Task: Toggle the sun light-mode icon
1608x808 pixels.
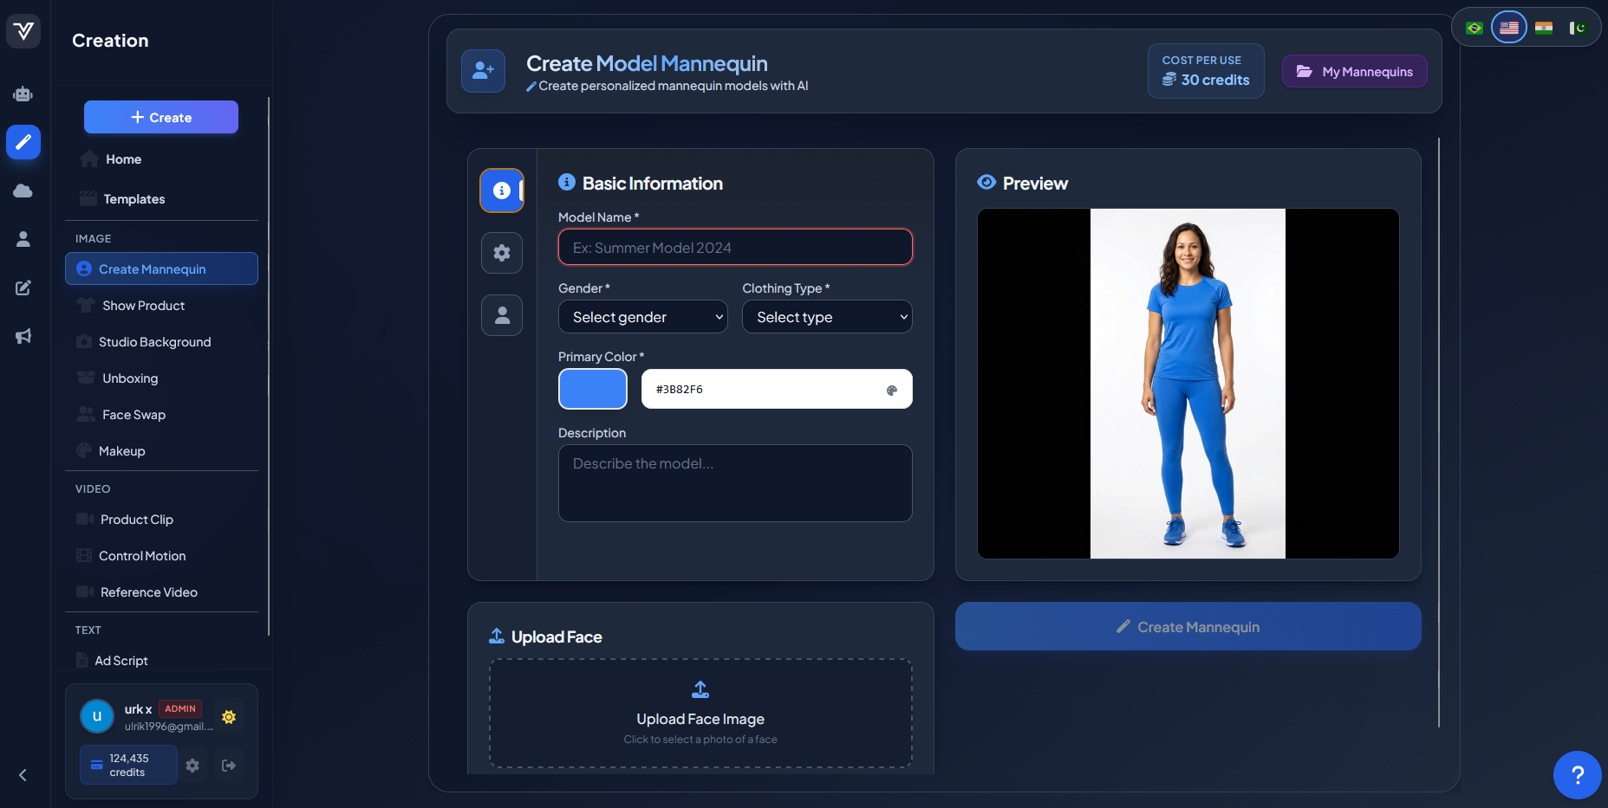Action: (x=229, y=717)
